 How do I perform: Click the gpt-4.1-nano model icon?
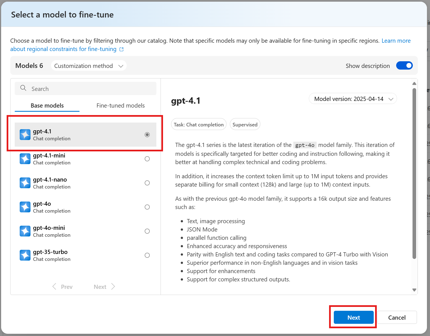[25, 183]
